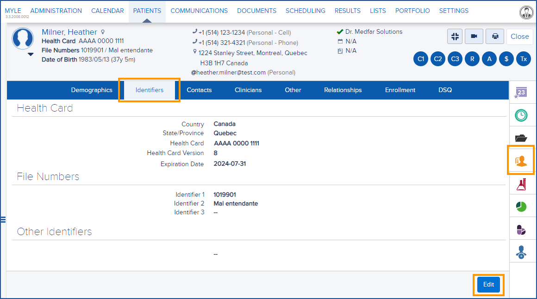Click the Edit button for identifiers

click(x=488, y=285)
